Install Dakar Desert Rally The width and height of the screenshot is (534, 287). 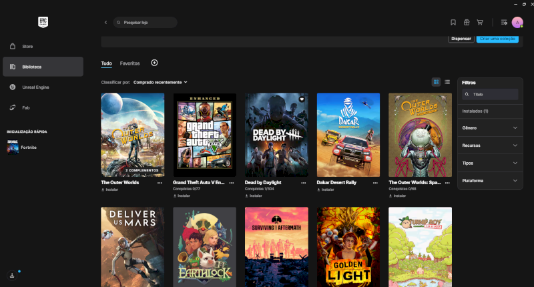325,190
